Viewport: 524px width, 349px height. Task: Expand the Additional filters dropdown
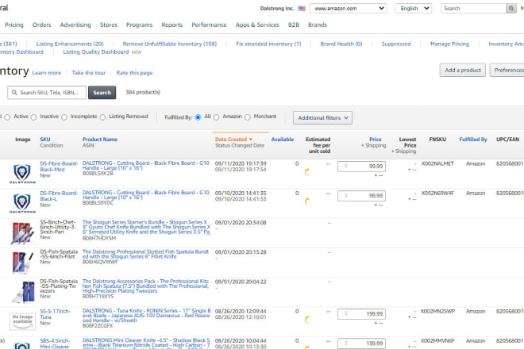point(322,117)
